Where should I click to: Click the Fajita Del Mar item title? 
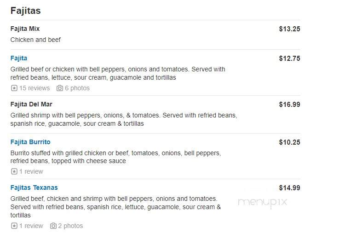(31, 104)
